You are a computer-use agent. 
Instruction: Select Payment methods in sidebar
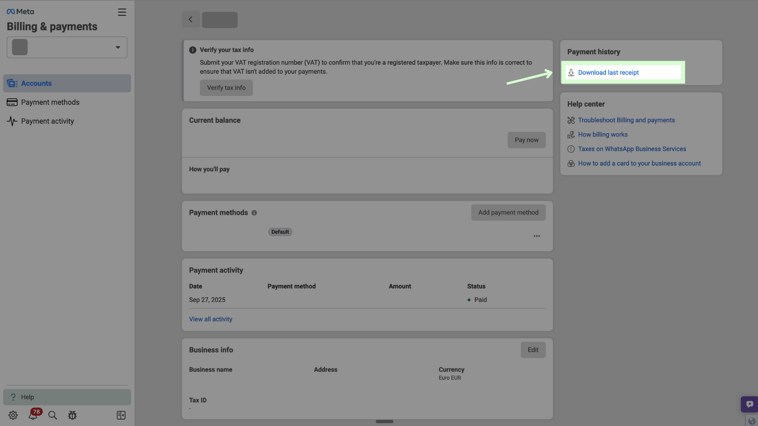point(50,103)
